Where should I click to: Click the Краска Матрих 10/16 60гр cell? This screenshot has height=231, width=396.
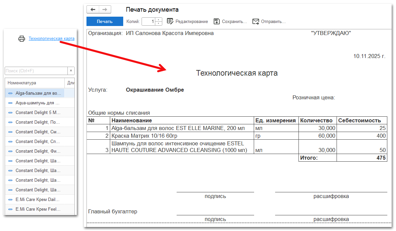tap(182, 136)
